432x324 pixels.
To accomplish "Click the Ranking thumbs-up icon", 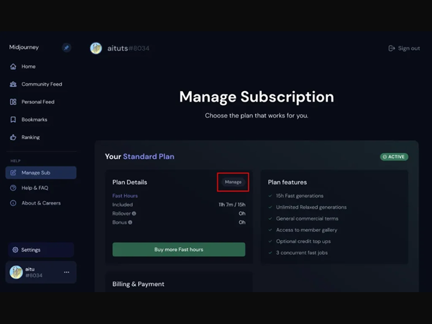I will (x=13, y=137).
